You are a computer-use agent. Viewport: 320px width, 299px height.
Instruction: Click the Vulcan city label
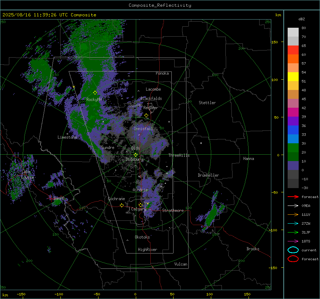pyautogui.click(x=181, y=264)
